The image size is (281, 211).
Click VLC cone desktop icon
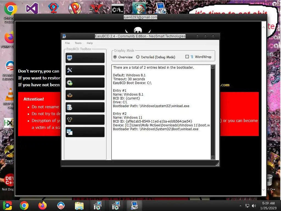pyautogui.click(x=10, y=95)
